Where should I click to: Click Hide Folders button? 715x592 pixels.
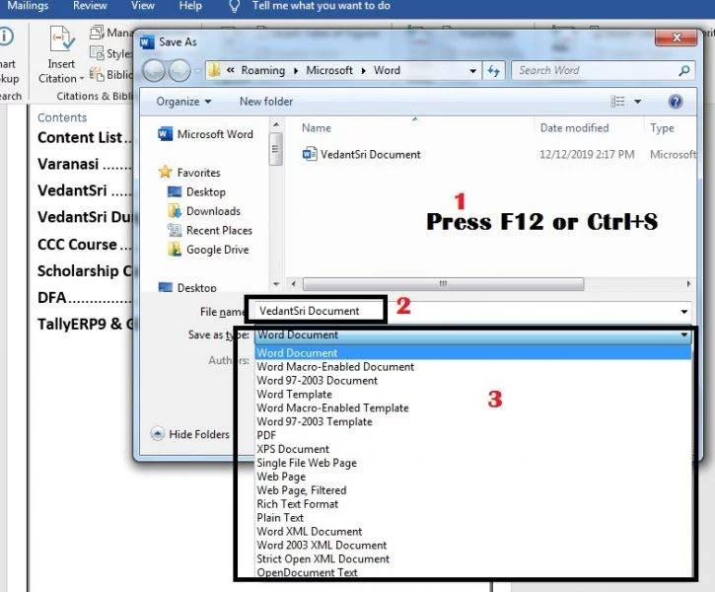(x=190, y=434)
